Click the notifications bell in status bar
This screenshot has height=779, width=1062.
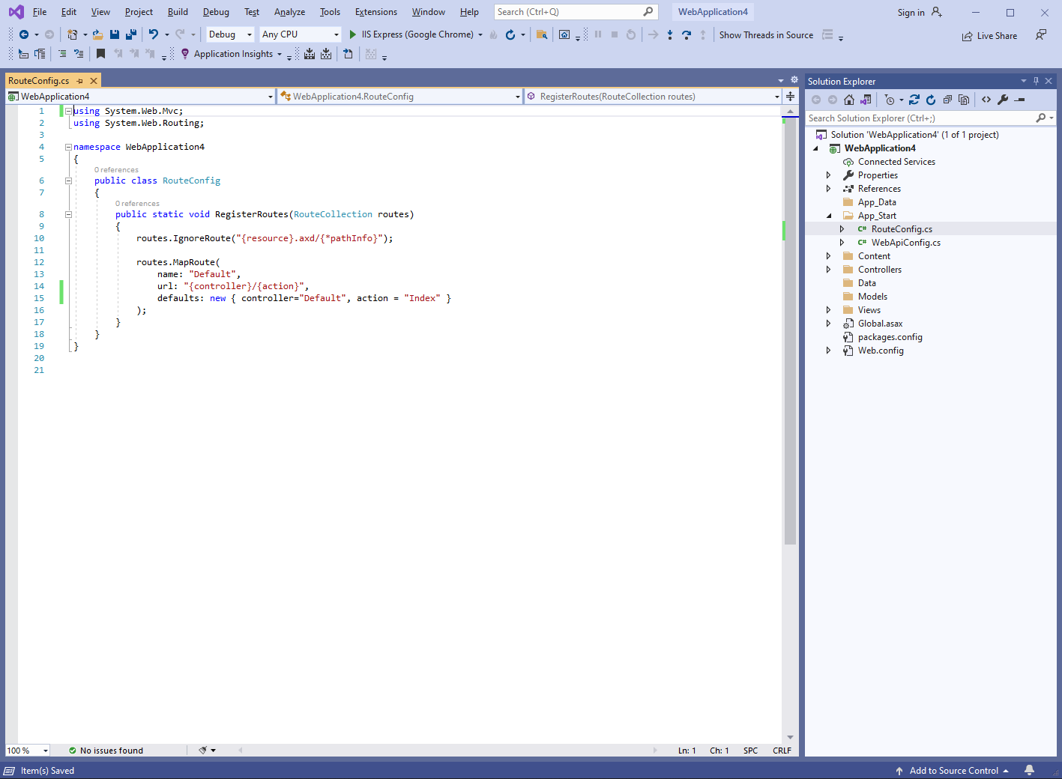pyautogui.click(x=1030, y=770)
